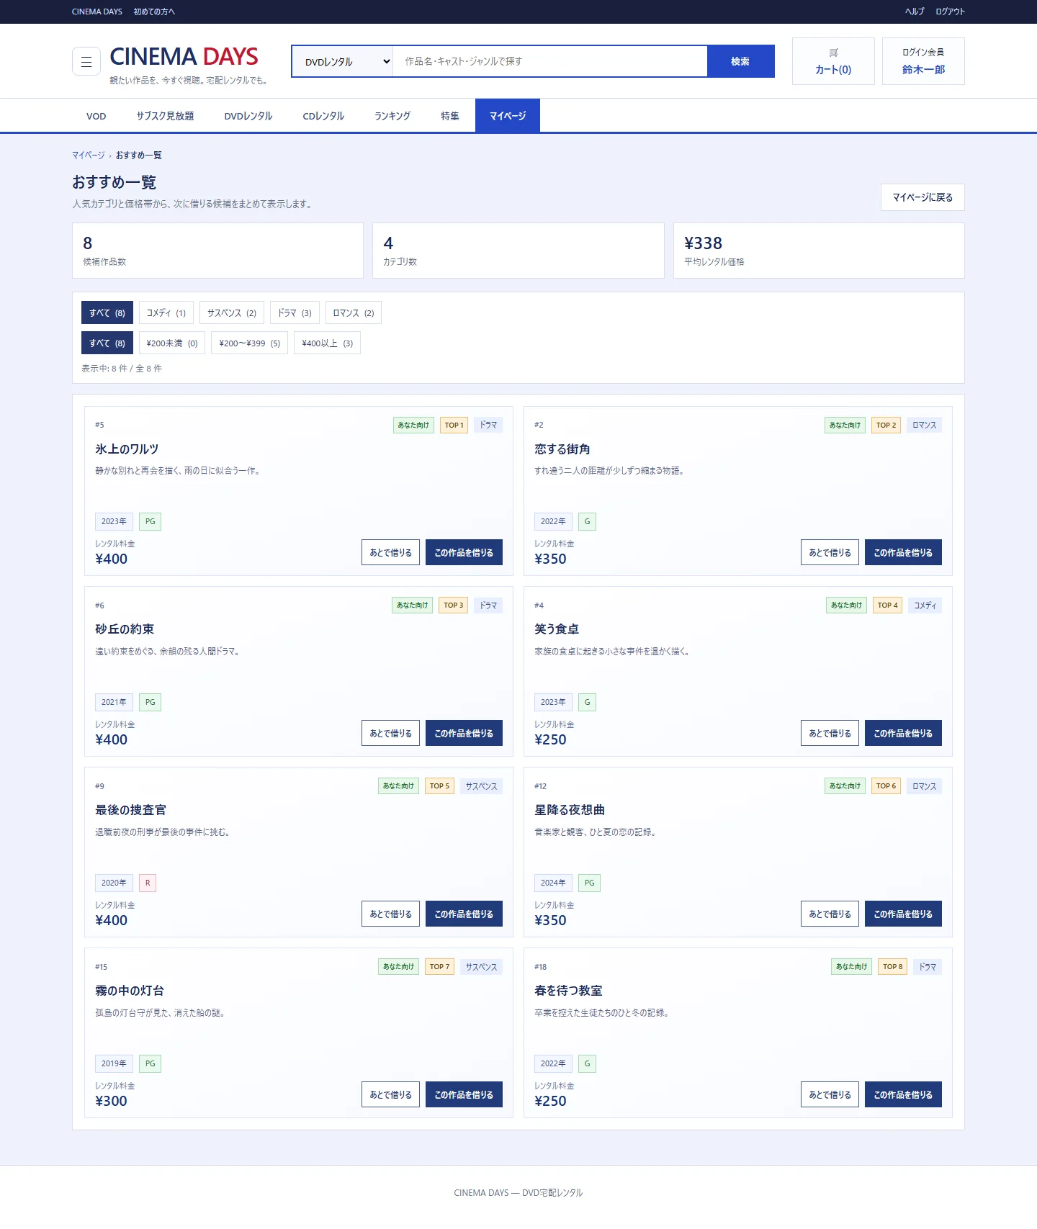Click あとで借りる for 星降る夜想曲
The width and height of the screenshot is (1037, 1229).
click(x=830, y=914)
